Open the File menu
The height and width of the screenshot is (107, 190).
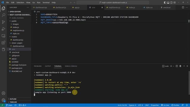(7, 3)
